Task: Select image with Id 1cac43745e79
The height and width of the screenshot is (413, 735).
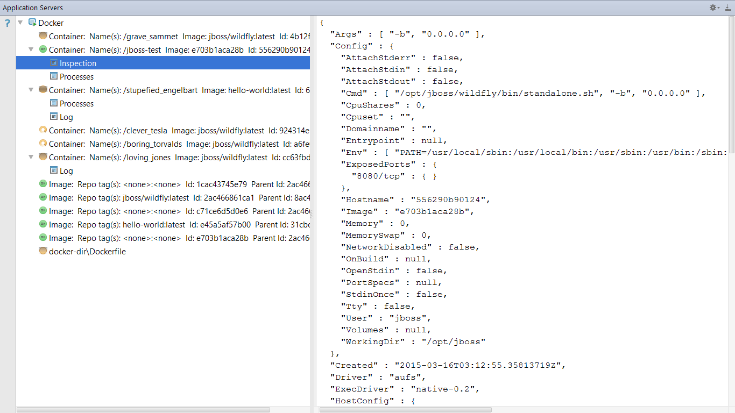Action: point(163,184)
